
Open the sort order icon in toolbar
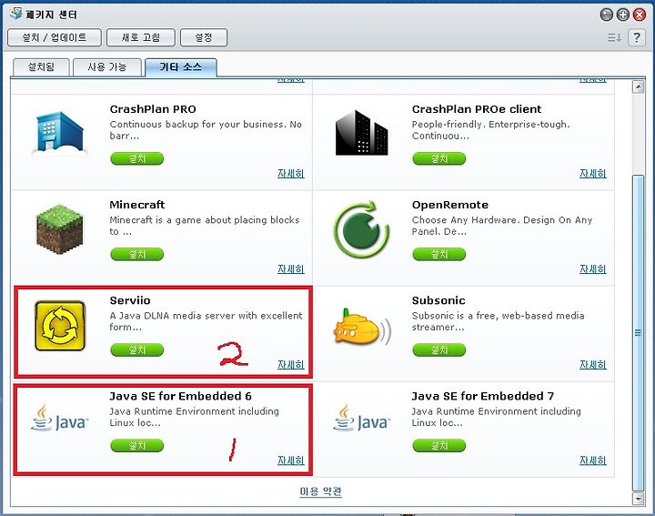tap(614, 37)
